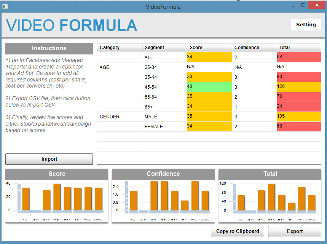Image resolution: width=327 pixels, height=244 pixels.
Task: Select the 65+ segment cell
Action: [x=164, y=107]
